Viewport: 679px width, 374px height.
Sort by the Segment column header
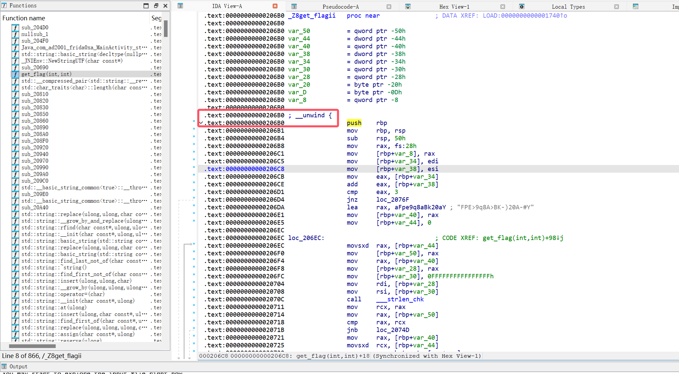156,18
